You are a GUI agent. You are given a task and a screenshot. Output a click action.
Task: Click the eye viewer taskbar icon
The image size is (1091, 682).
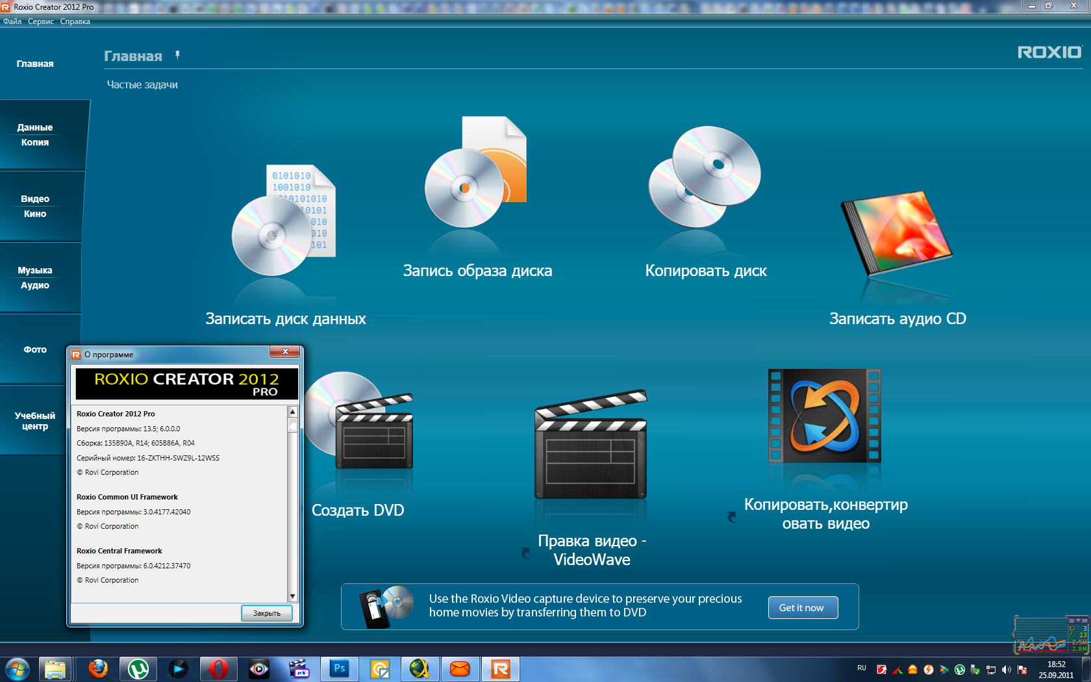pyautogui.click(x=259, y=669)
